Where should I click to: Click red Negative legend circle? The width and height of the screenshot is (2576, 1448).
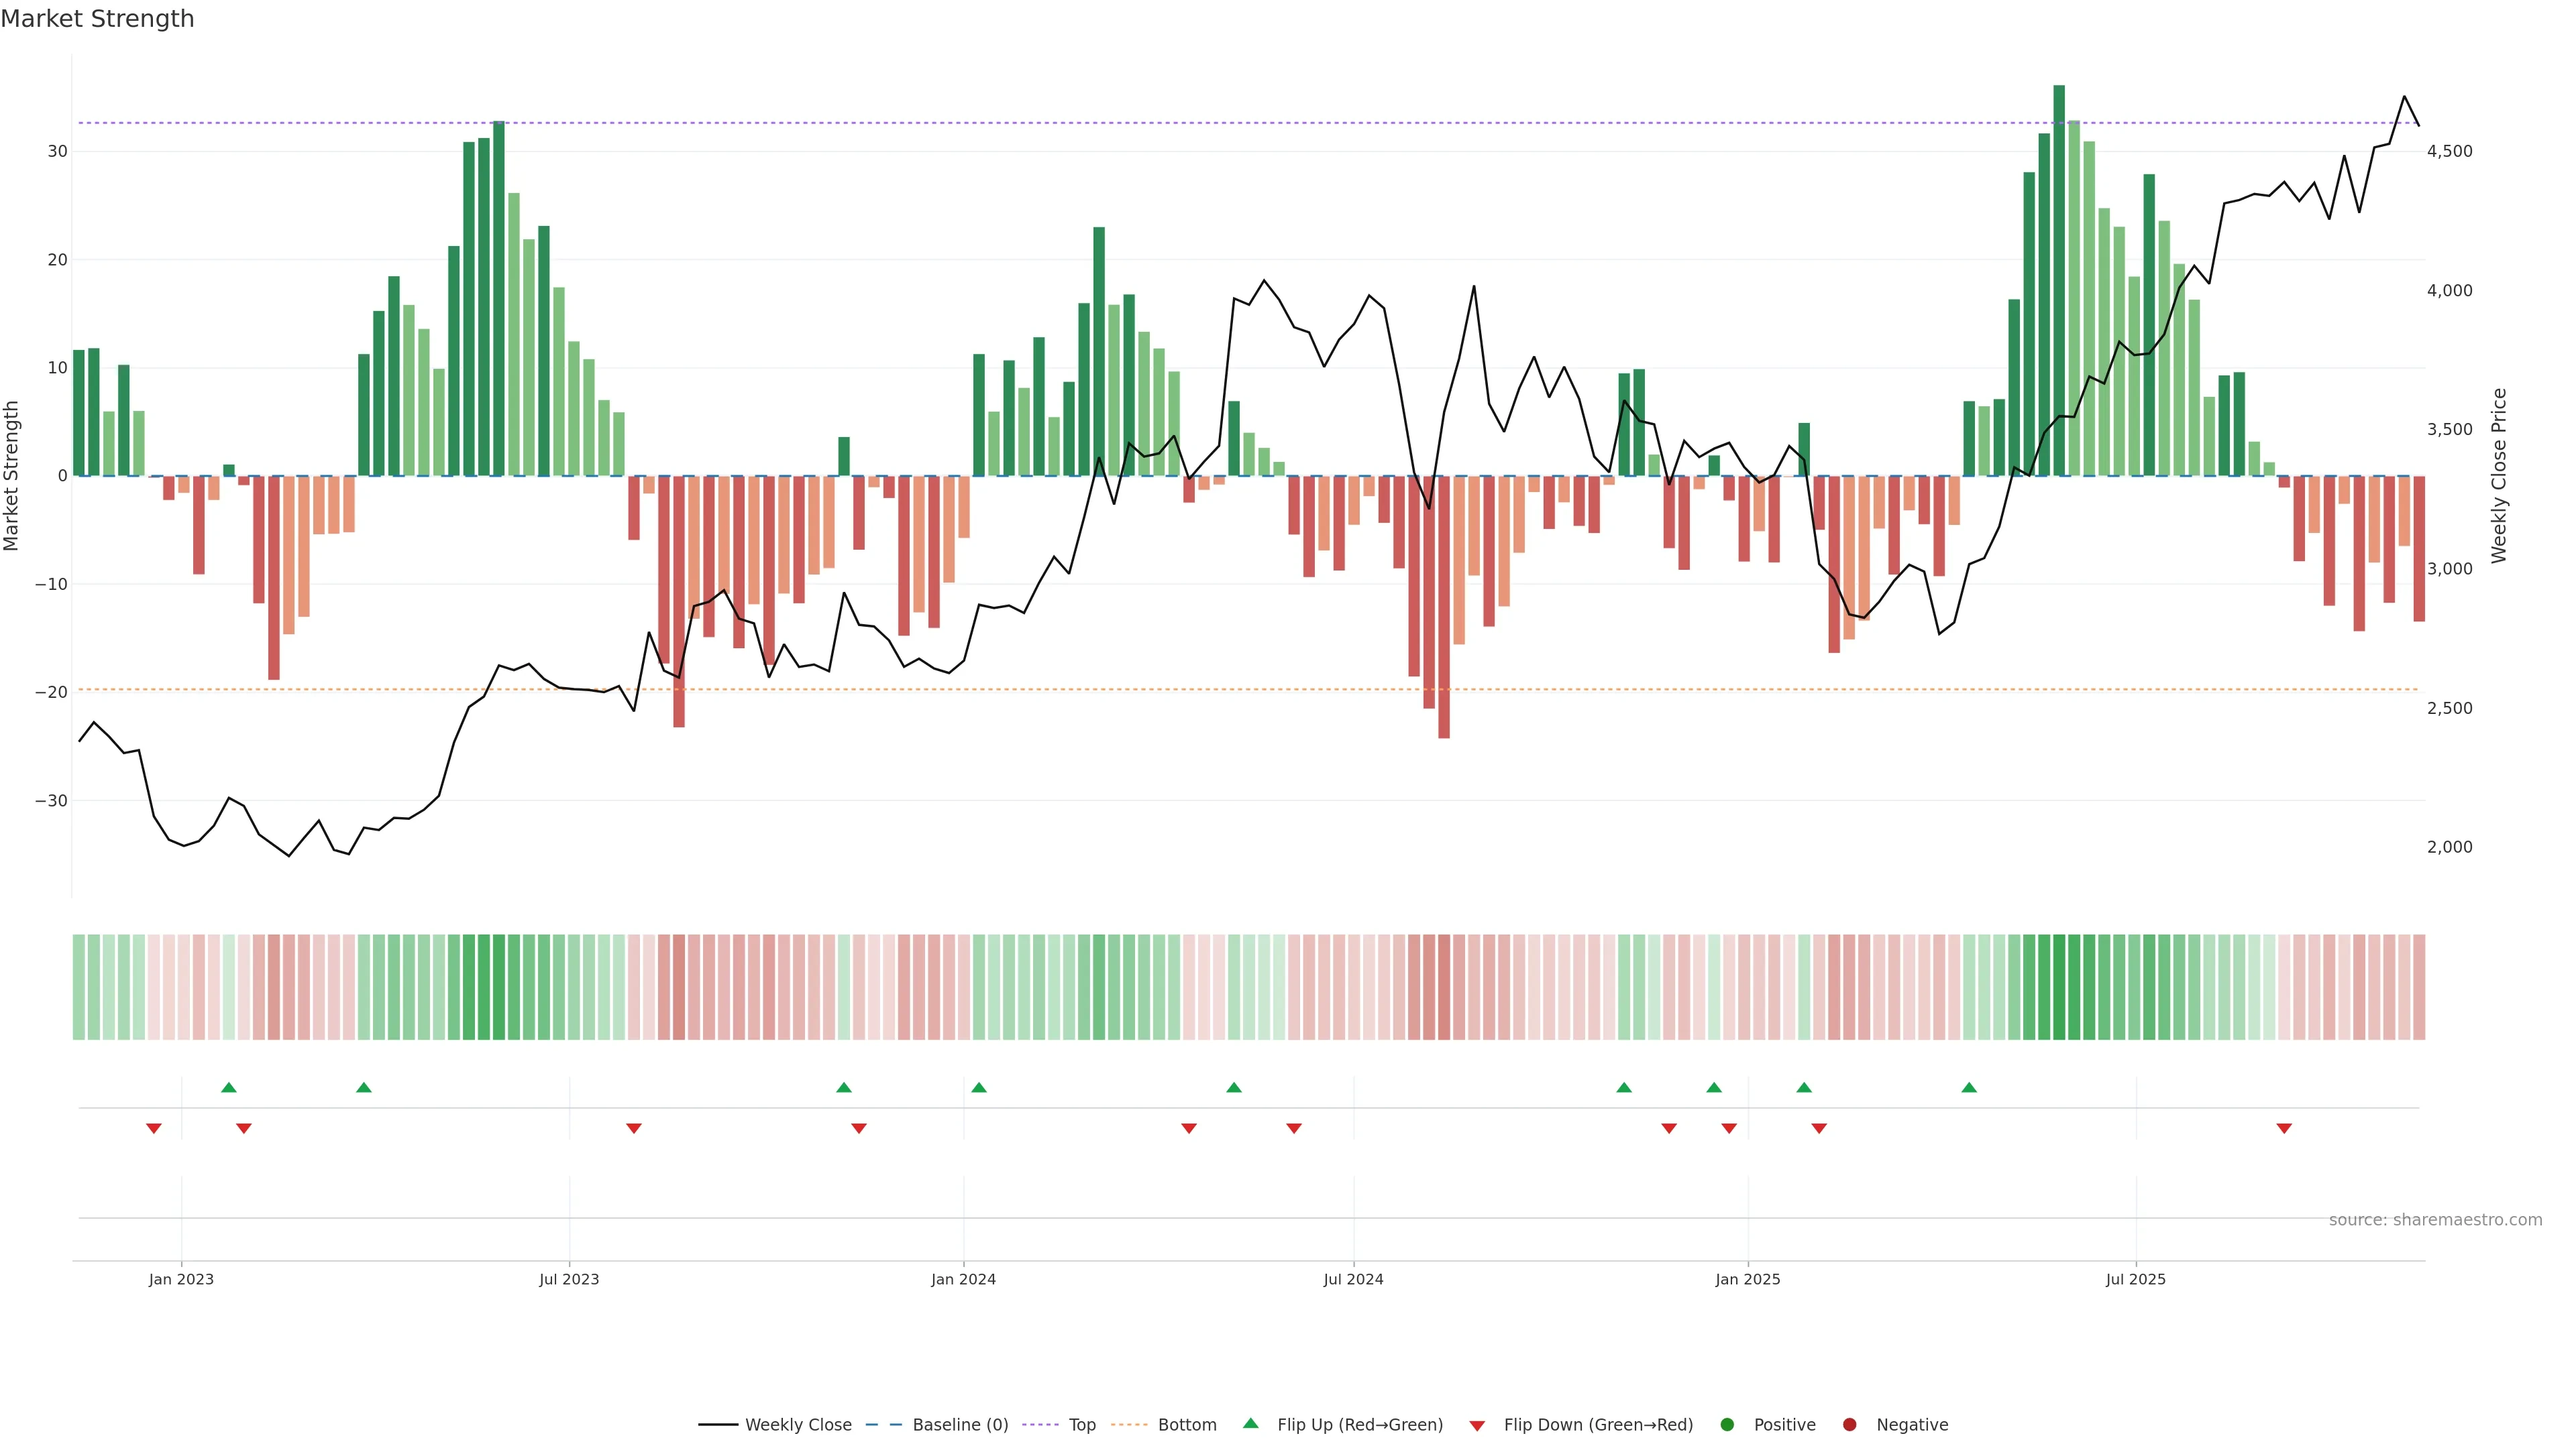click(x=1849, y=1424)
